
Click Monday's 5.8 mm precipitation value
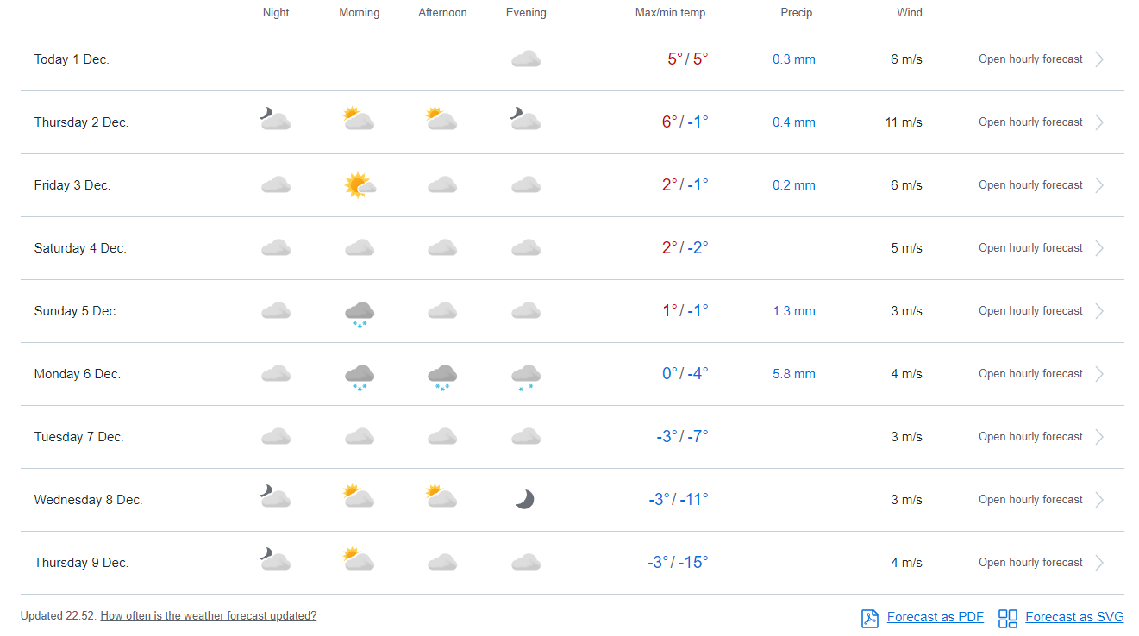(x=793, y=374)
